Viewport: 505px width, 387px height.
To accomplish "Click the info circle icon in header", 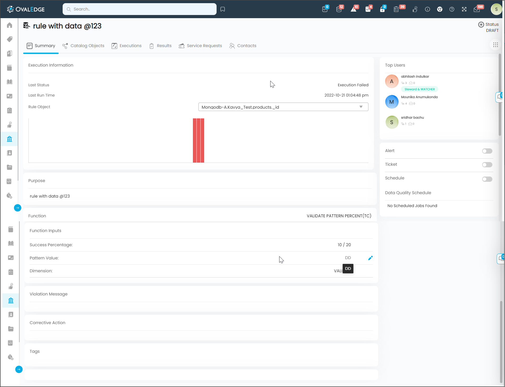I will 427,9.
